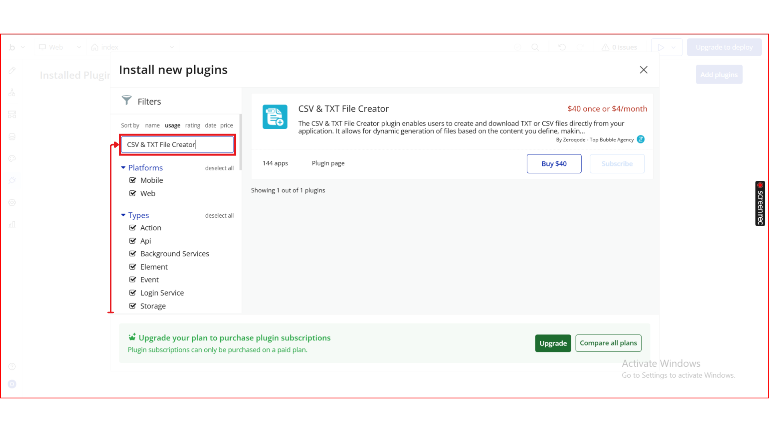Open the Logs chart icon in sidebar
This screenshot has height=432, width=769.
[x=12, y=224]
